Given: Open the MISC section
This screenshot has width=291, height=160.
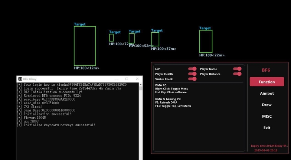Looking at the screenshot, I should (x=267, y=117).
